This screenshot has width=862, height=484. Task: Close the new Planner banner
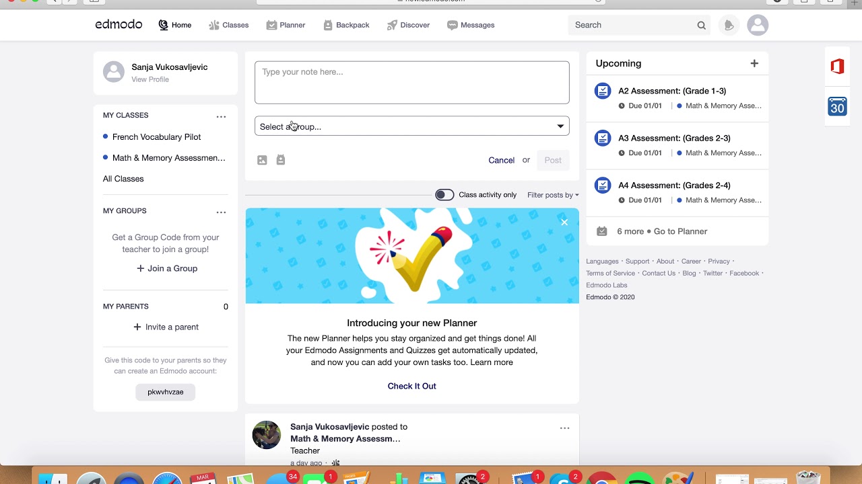[x=564, y=223]
